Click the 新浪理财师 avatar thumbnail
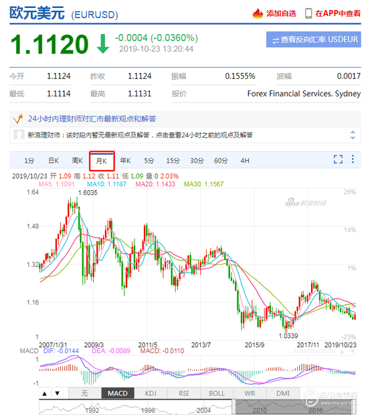Image resolution: width=368 pixels, height=417 pixels. (x=19, y=135)
